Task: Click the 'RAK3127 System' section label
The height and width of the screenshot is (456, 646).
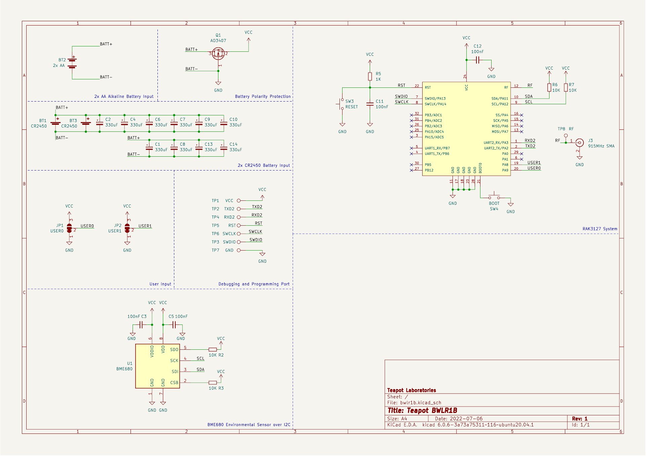Action: pyautogui.click(x=600, y=229)
